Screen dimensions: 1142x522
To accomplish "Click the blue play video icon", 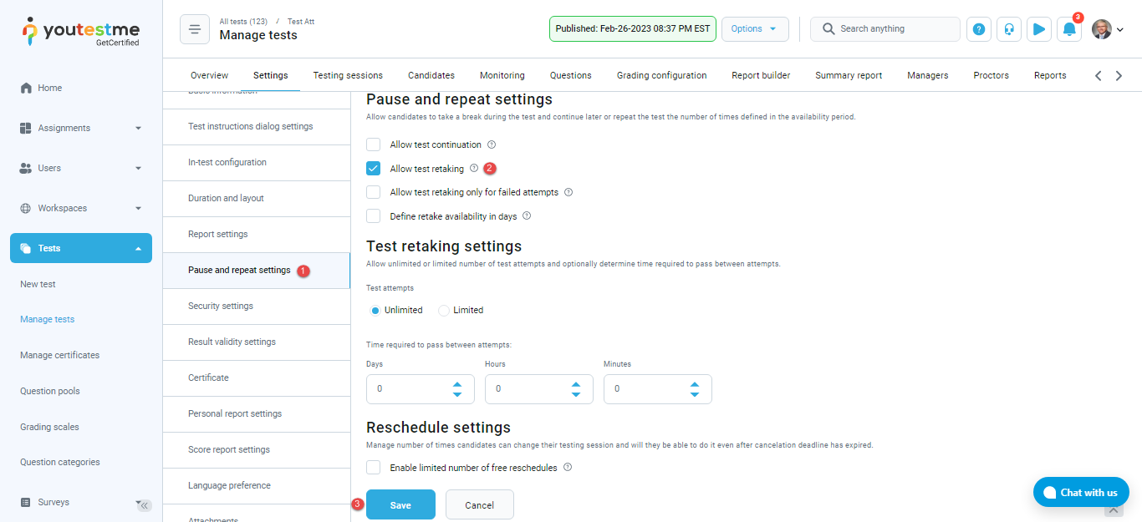I will point(1039,29).
